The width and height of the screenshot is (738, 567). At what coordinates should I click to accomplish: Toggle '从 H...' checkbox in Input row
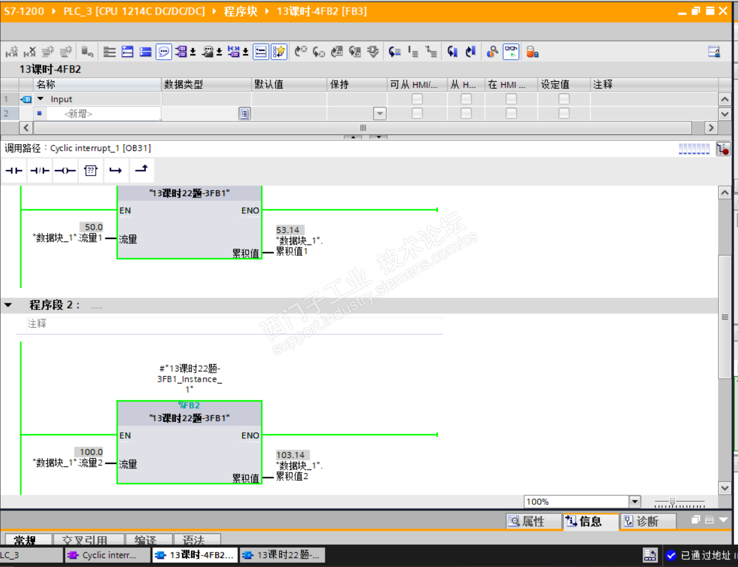[x=466, y=99]
